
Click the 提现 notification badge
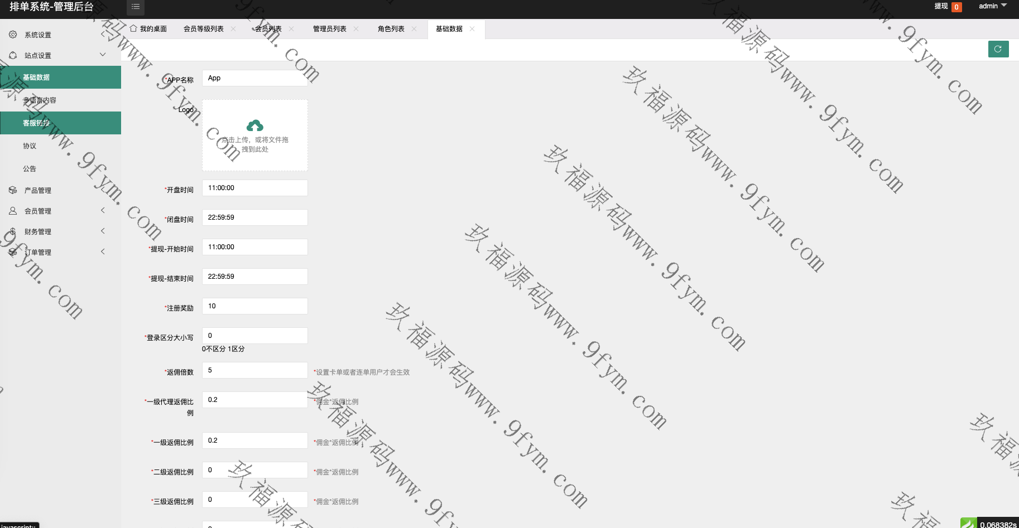pos(956,7)
